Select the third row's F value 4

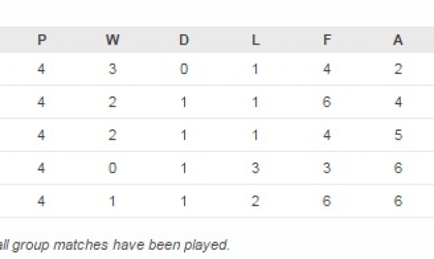[x=327, y=135]
